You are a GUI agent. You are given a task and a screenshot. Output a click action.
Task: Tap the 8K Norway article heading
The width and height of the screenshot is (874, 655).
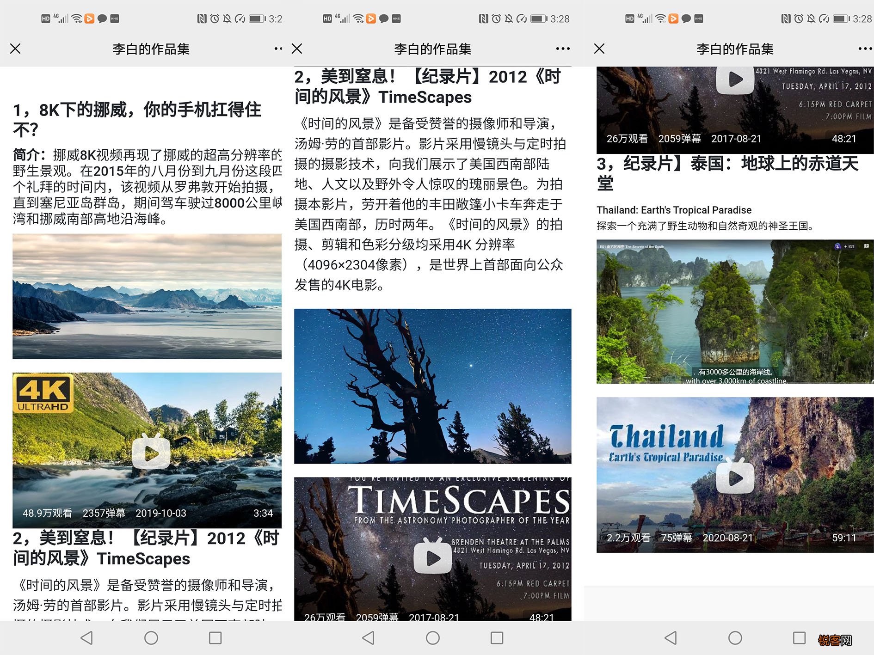tap(137, 119)
